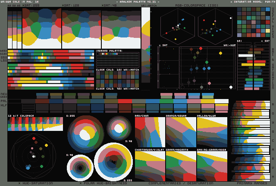The image size is (276, 186).
Task: Click the Primary Ranges label
Action: [x=252, y=183]
